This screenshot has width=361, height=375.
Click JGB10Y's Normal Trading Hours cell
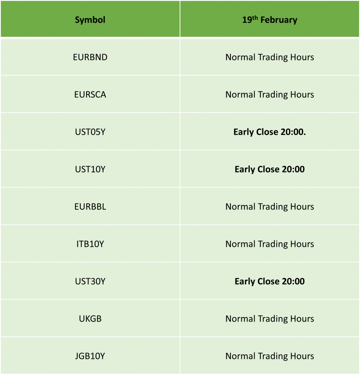pyautogui.click(x=270, y=355)
